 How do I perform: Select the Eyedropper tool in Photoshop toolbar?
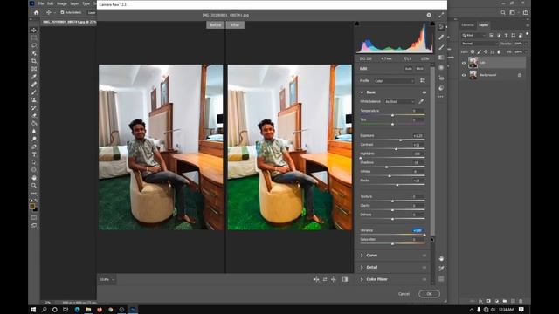(34, 77)
